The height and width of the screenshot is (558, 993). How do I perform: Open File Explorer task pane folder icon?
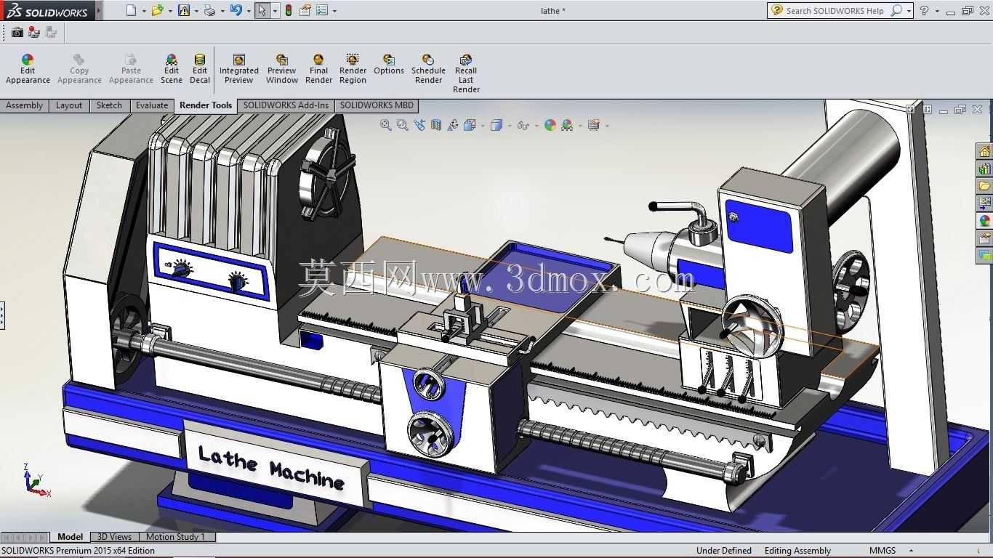(x=984, y=186)
